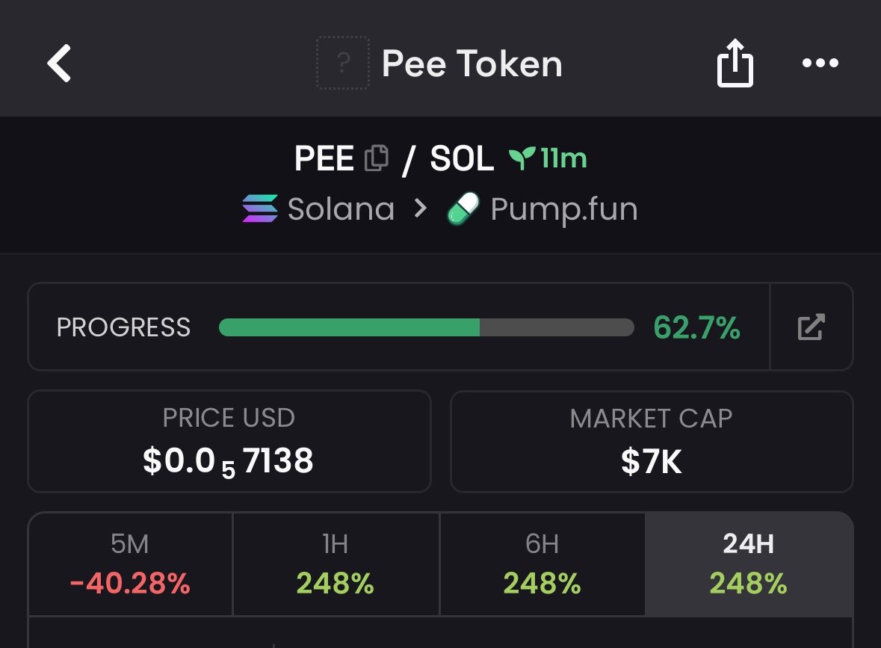
Task: Tap the Pump.fun pill icon
Action: point(463,209)
